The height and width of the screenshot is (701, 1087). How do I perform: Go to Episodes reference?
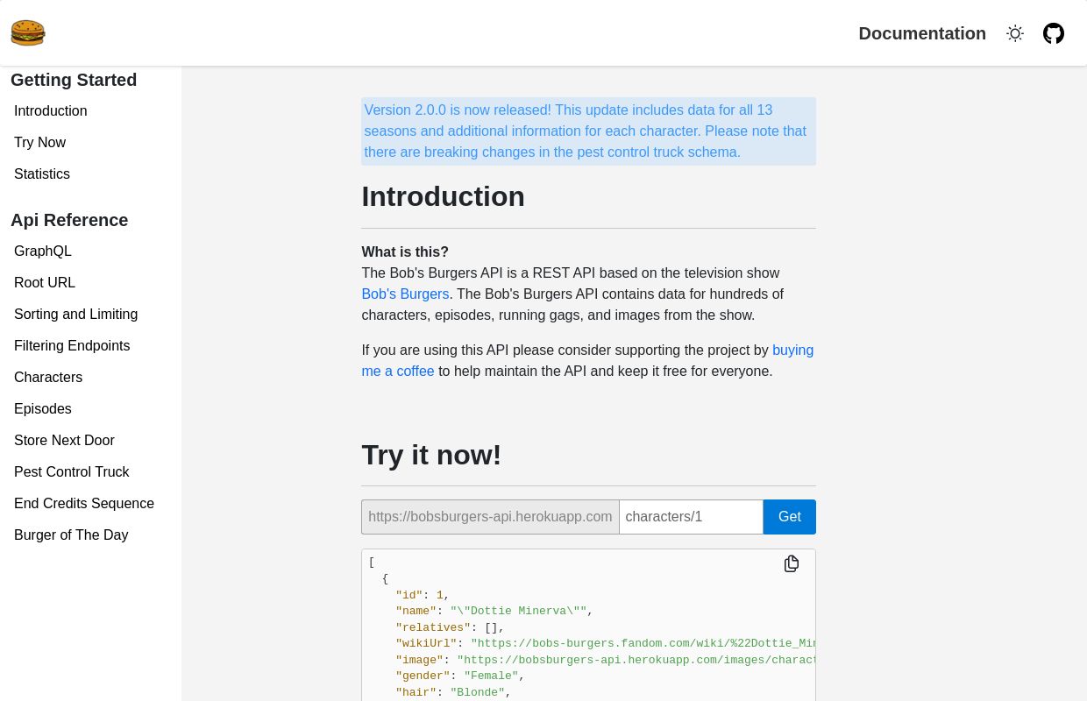tap(43, 409)
